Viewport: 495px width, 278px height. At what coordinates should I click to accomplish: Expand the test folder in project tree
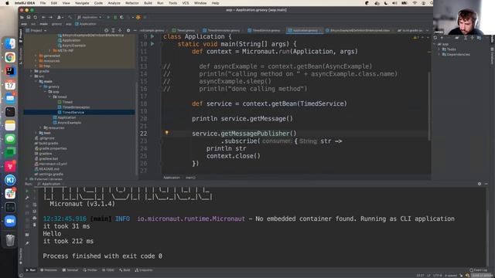click(36, 133)
